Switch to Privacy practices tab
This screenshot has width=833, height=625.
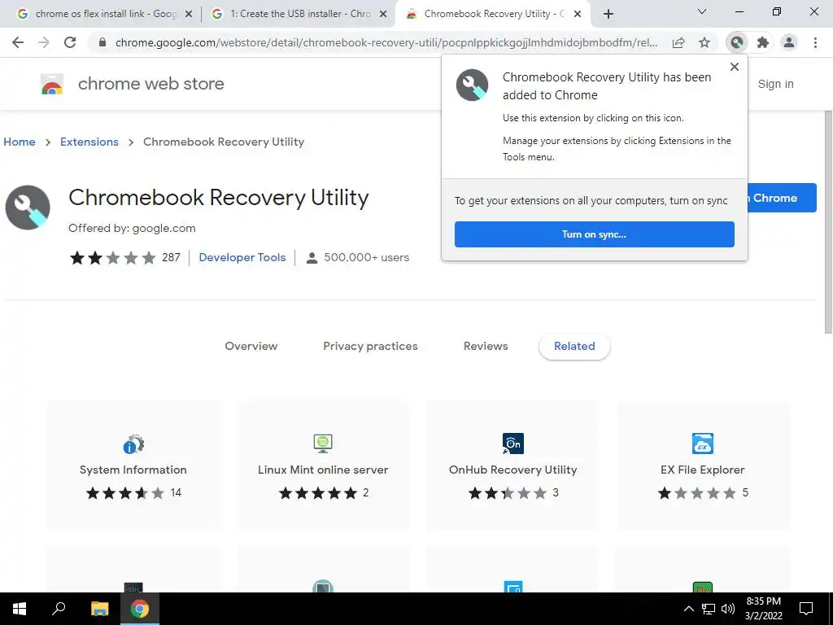pyautogui.click(x=370, y=346)
